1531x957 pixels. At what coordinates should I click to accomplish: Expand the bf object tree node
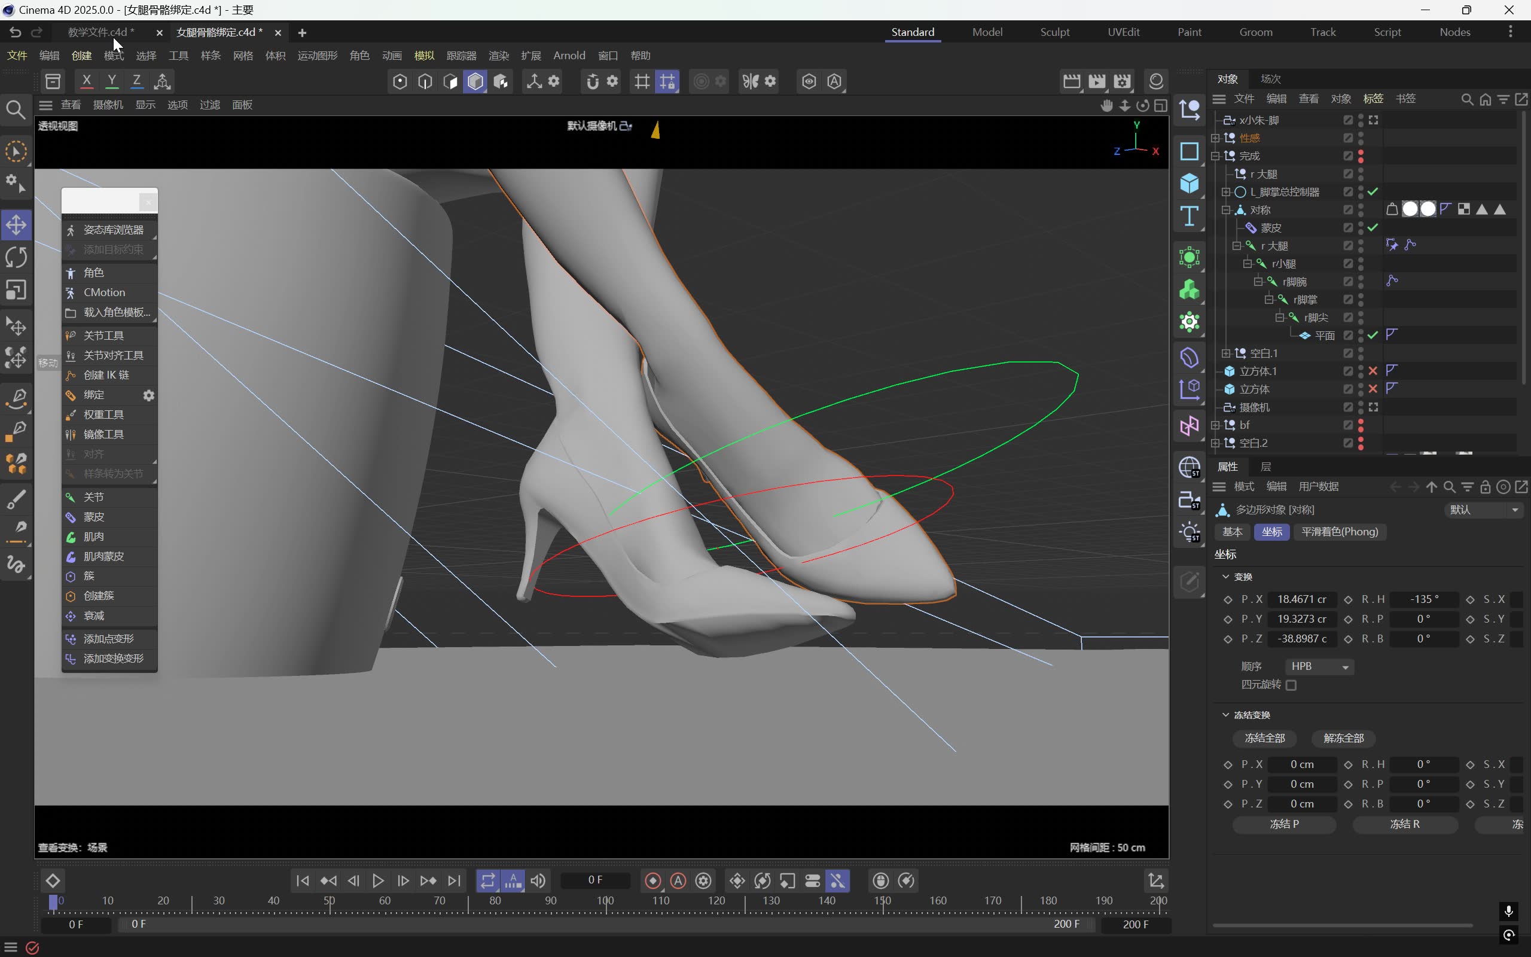[x=1215, y=425]
